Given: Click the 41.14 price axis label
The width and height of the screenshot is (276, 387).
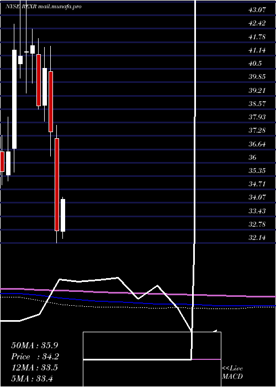Looking at the screenshot, I should coord(257,50).
